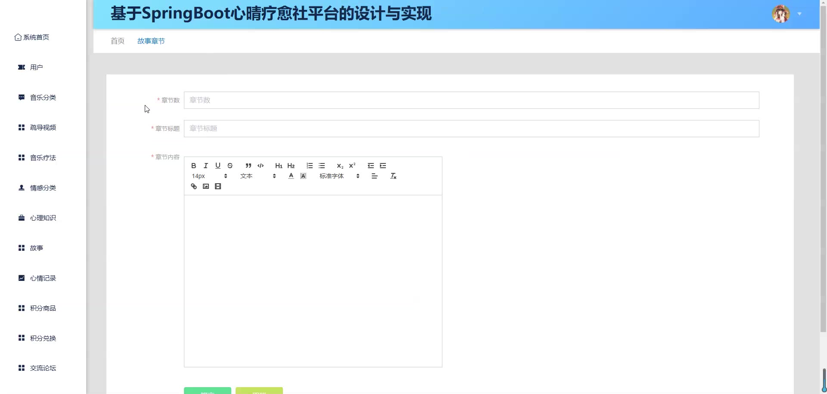Screen dimensions: 827x394
Task: Open the 音乐疗法 sidebar menu
Action: [37, 158]
